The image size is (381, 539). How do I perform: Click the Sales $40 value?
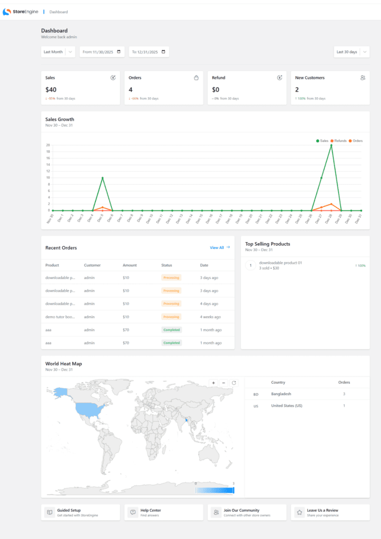tap(51, 89)
